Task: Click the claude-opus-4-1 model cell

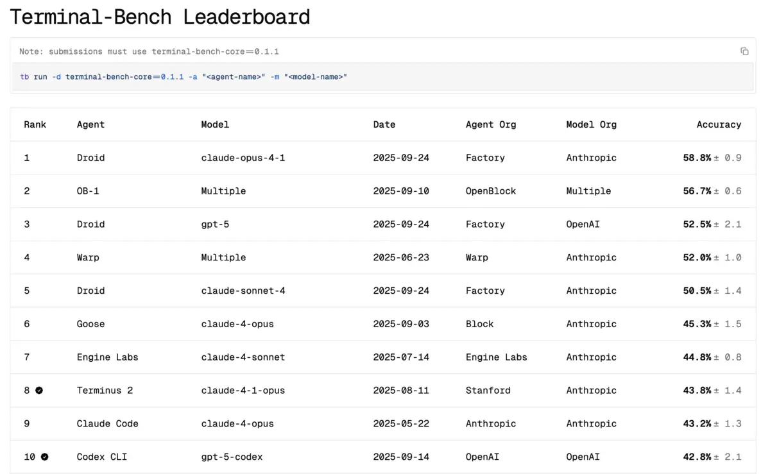Action: (243, 158)
